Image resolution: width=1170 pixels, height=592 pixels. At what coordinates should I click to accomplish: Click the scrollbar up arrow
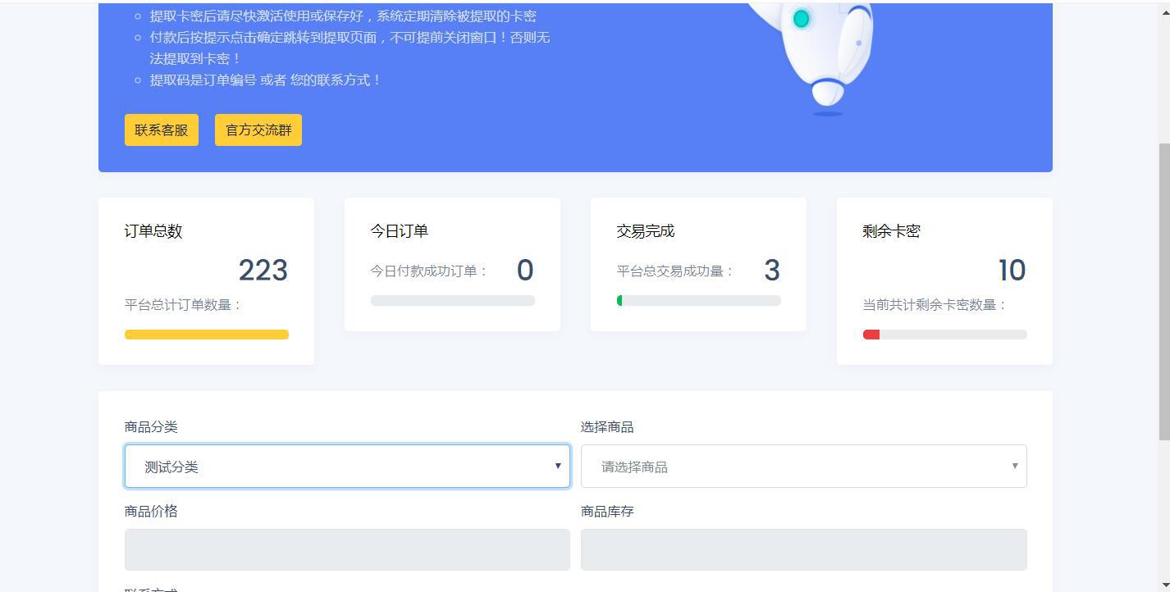tap(1163, 7)
